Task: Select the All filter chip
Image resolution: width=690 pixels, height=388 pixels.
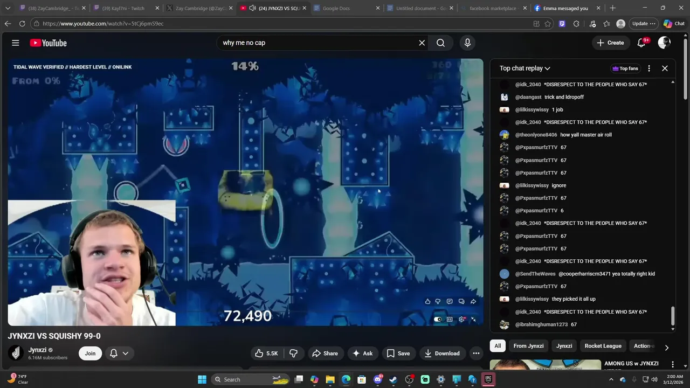Action: pyautogui.click(x=498, y=346)
